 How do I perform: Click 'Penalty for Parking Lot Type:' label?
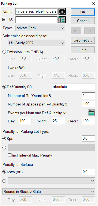(26, 132)
